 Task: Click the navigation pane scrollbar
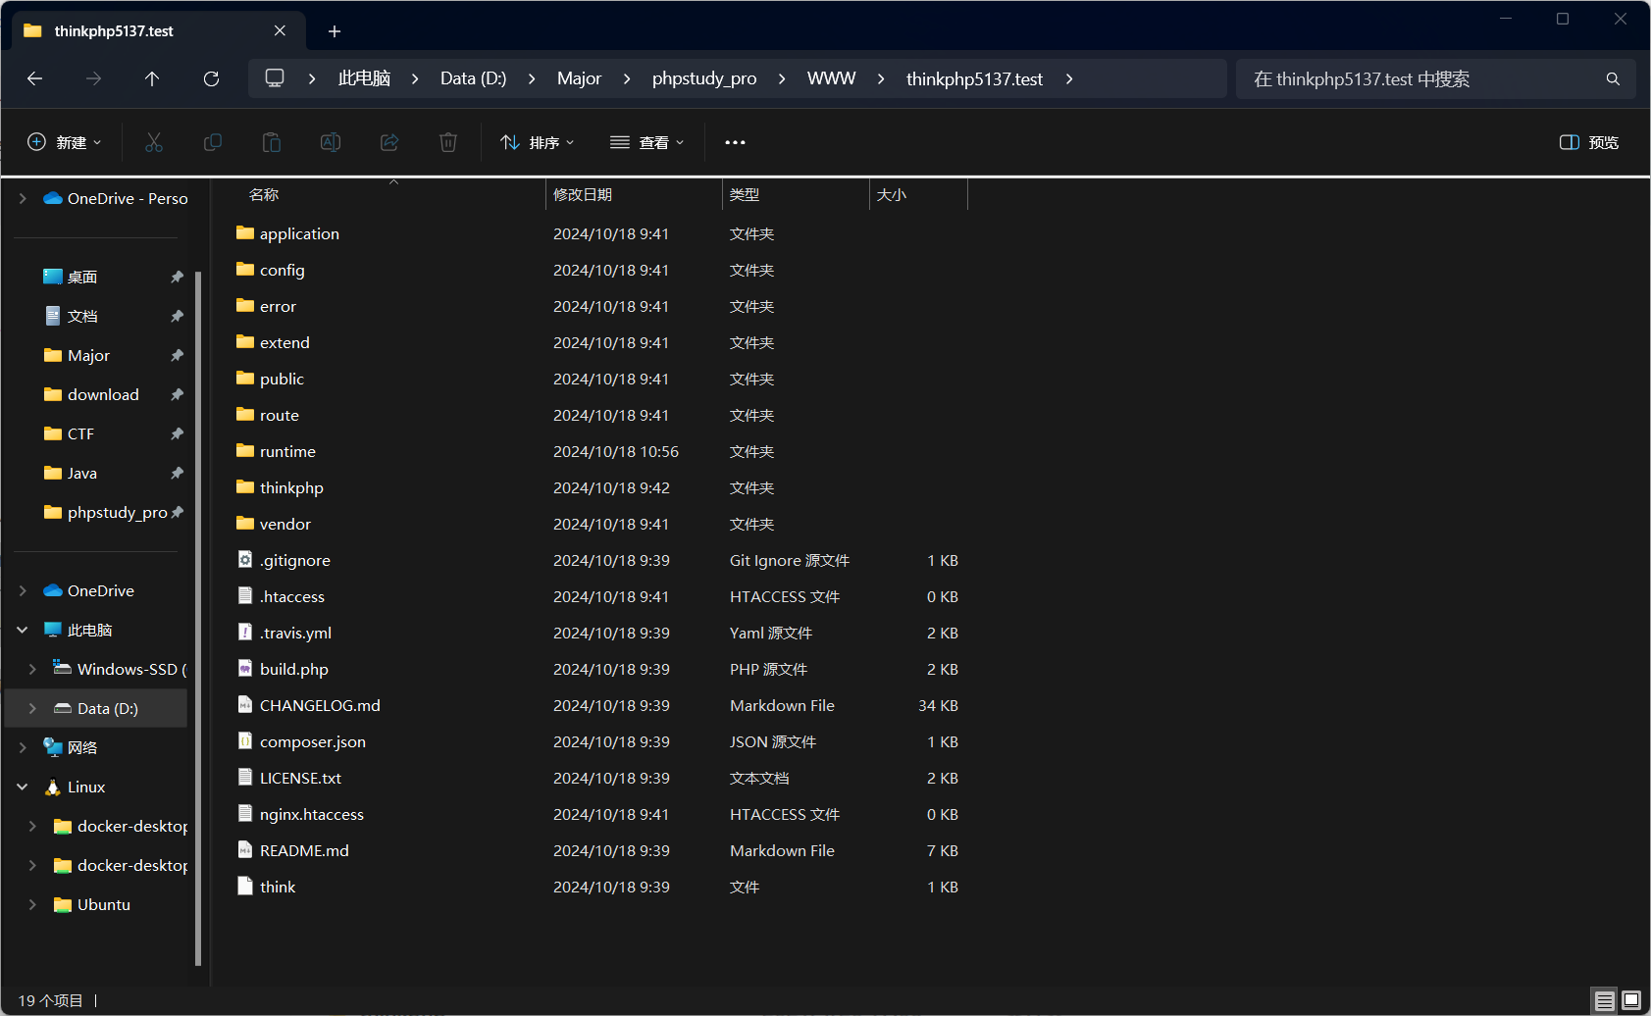[198, 620]
